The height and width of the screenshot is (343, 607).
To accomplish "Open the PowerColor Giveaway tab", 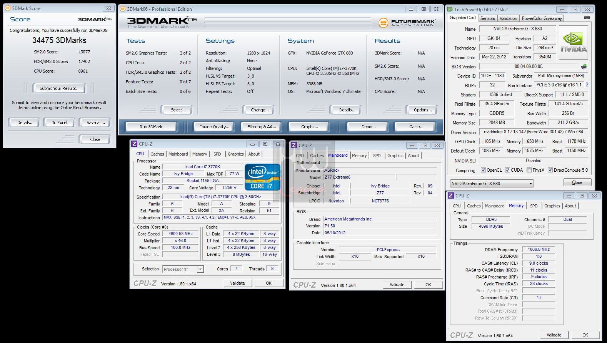I will click(542, 18).
